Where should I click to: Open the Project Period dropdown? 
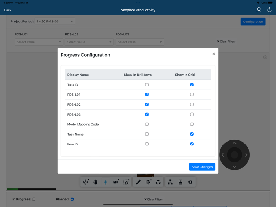click(x=55, y=21)
